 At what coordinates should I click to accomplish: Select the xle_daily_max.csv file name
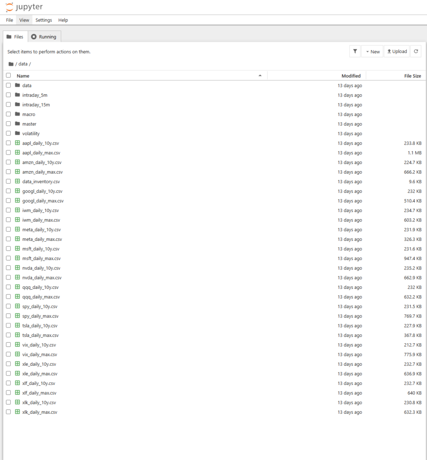pos(40,373)
